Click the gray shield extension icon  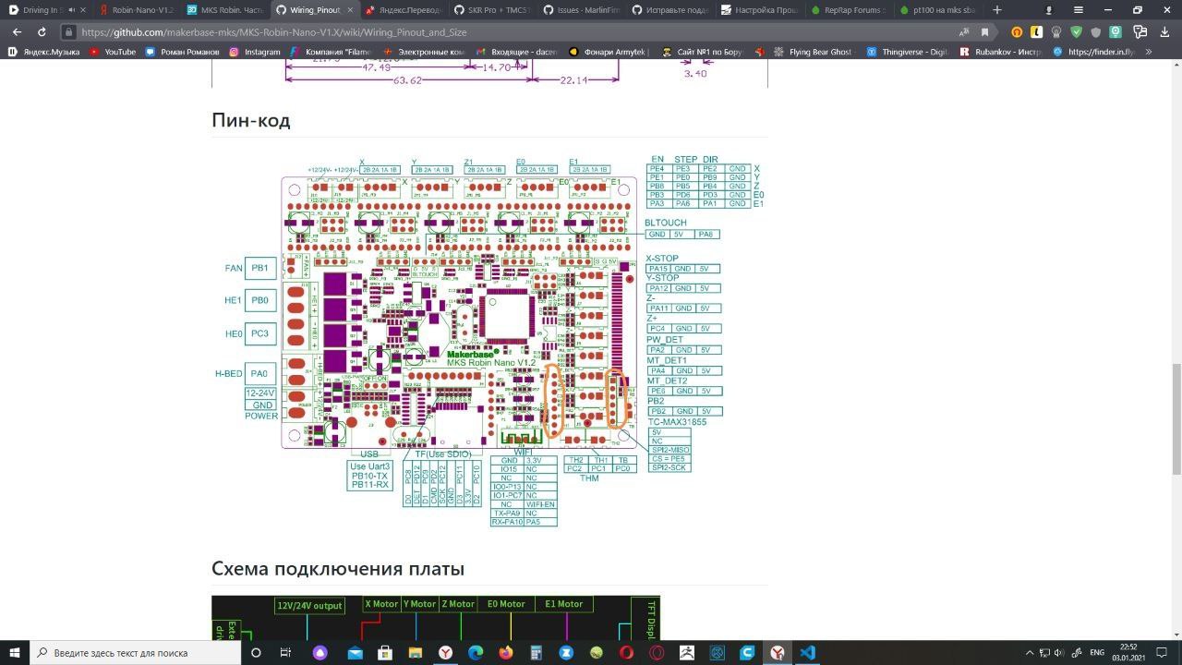[x=1096, y=31]
